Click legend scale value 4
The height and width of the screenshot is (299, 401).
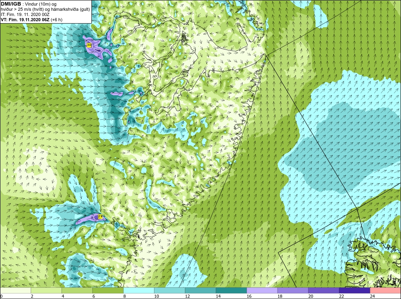click(x=63, y=296)
